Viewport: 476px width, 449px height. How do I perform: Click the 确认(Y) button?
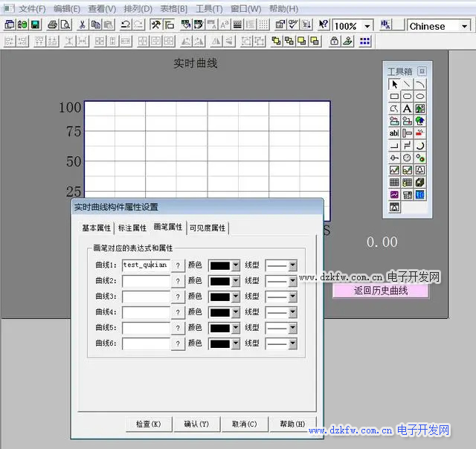(196, 424)
